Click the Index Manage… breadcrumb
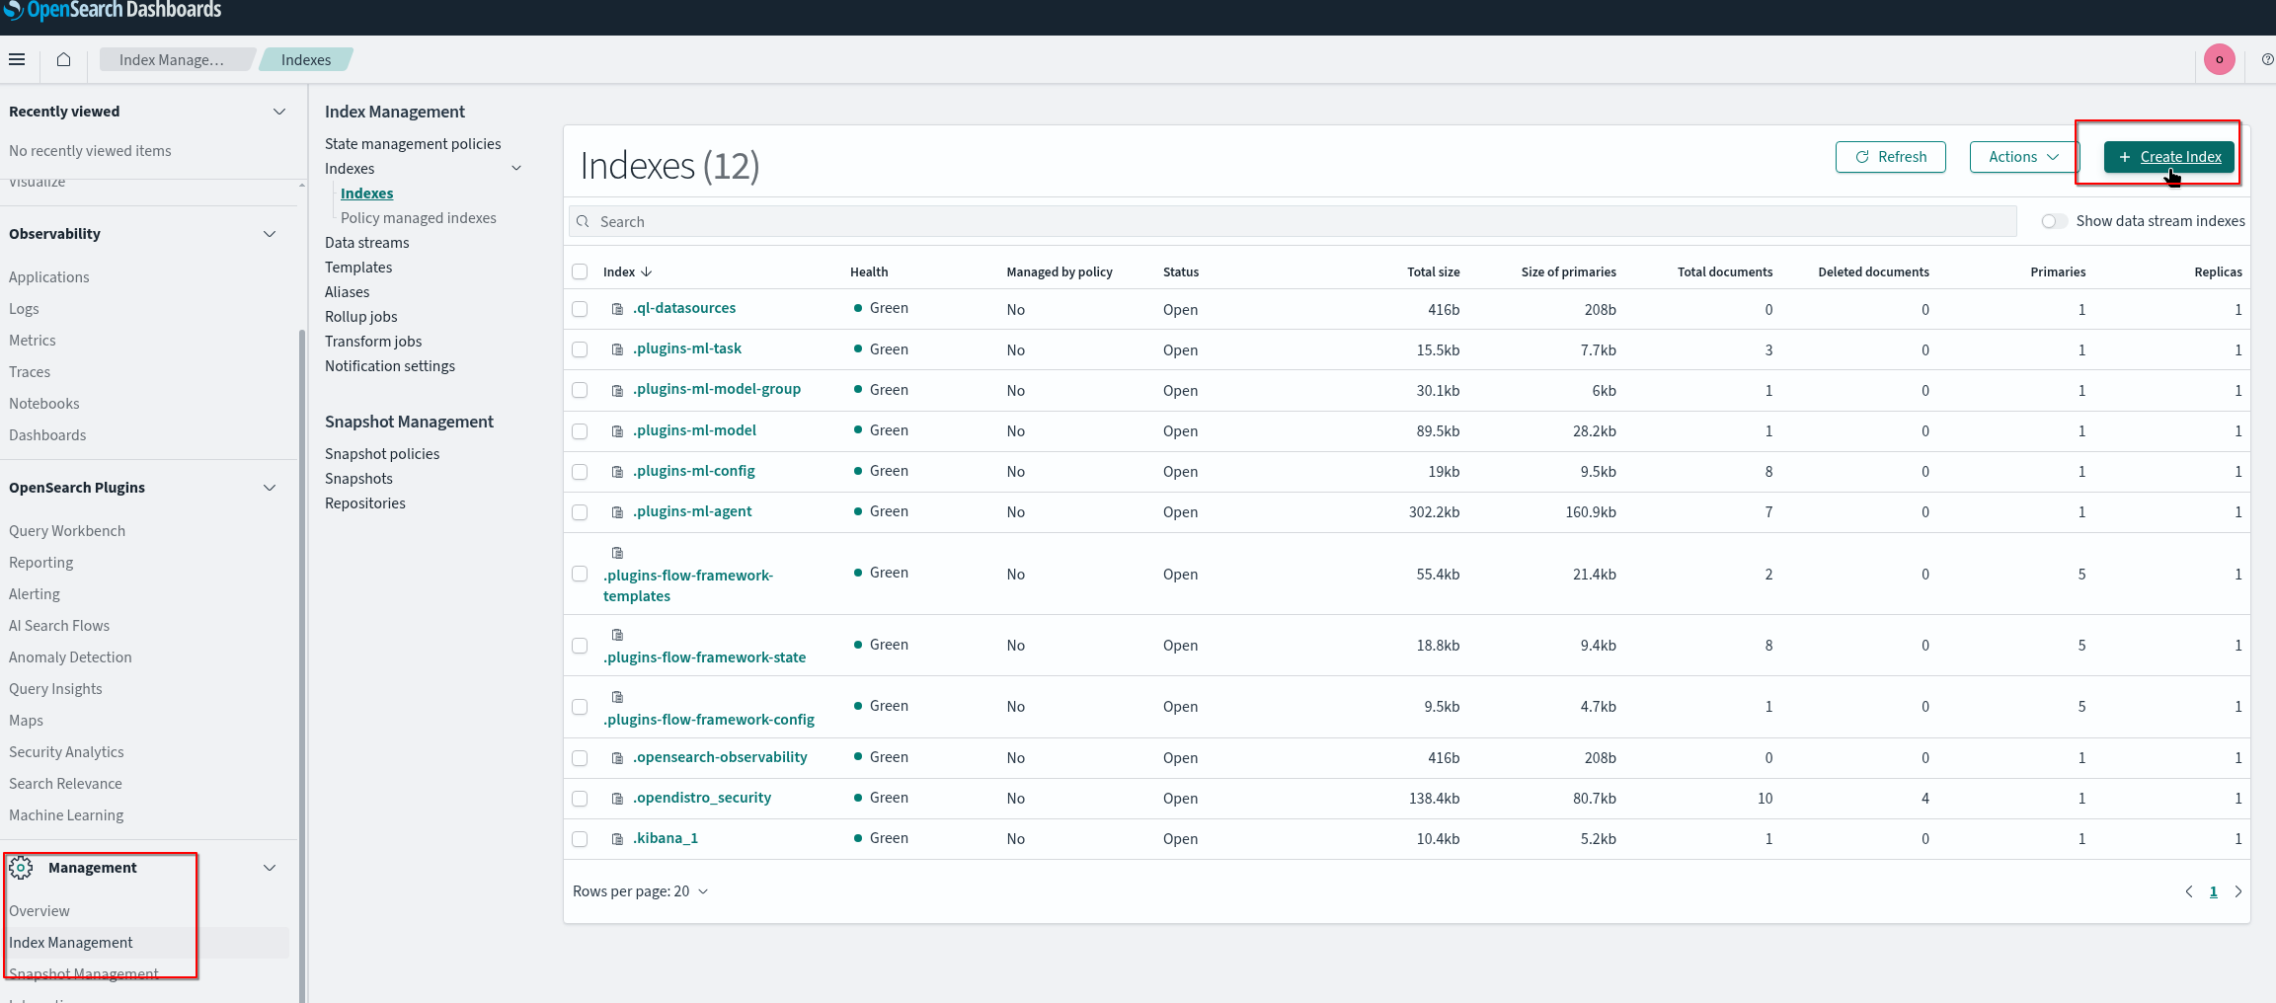The height and width of the screenshot is (1003, 2276). coord(172,59)
